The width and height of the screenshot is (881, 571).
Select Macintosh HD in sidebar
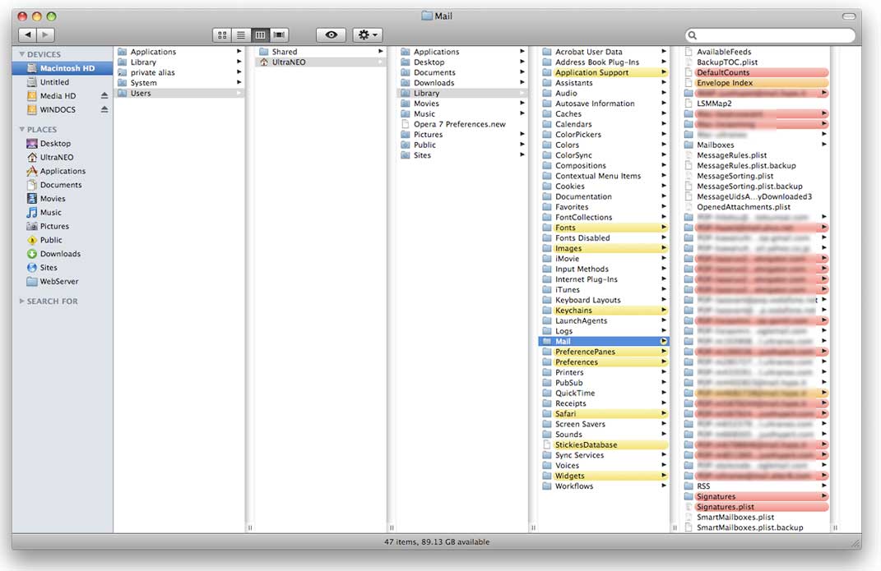[x=62, y=68]
